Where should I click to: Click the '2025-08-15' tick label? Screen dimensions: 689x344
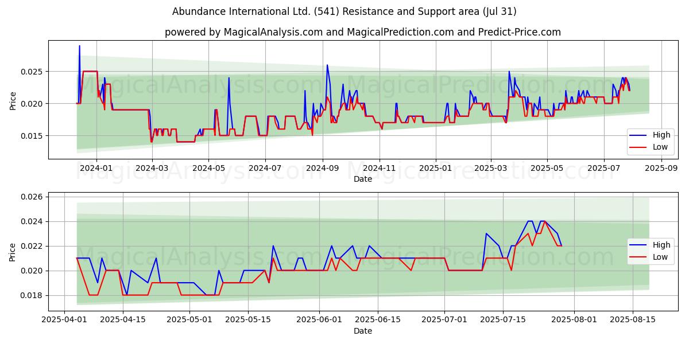click(633, 320)
